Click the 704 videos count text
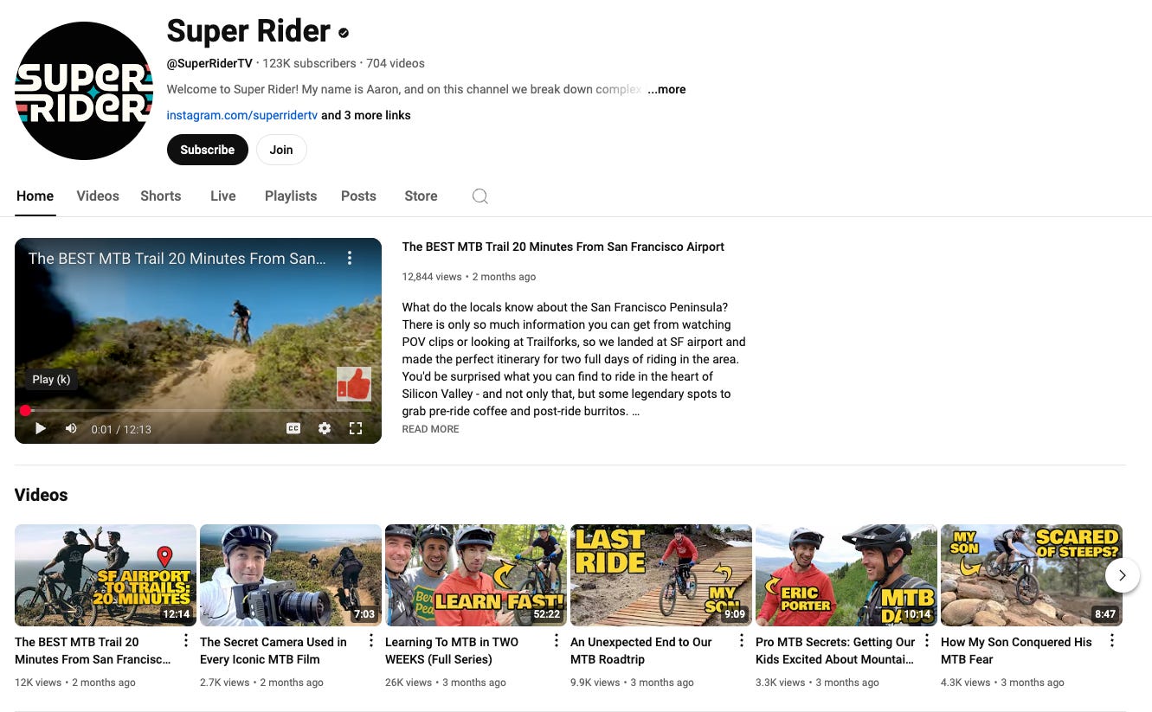The image size is (1152, 712). [396, 63]
